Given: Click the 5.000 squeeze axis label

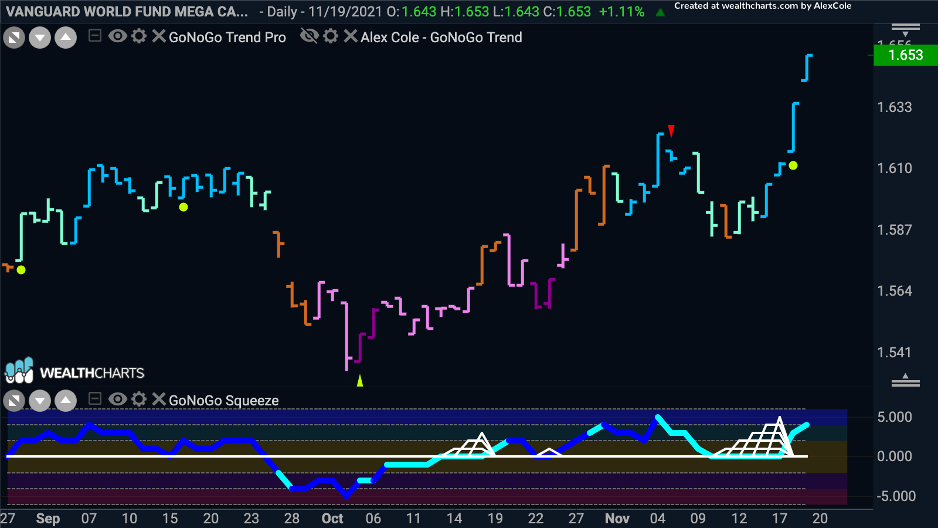Looking at the screenshot, I should (895, 417).
